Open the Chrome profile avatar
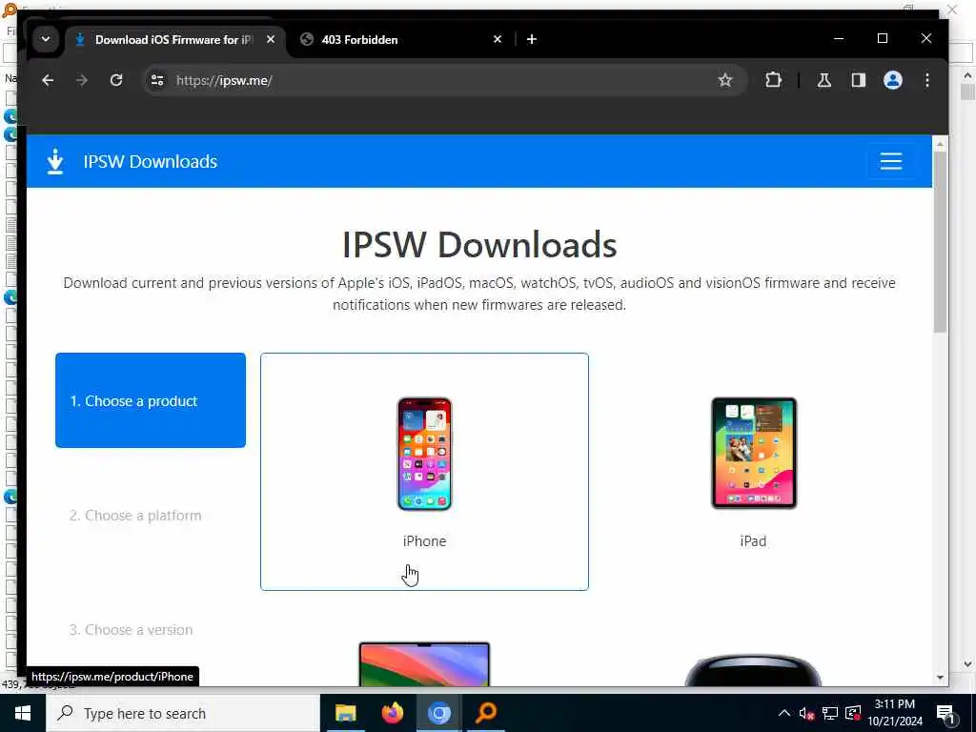The width and height of the screenshot is (976, 732). pos(892,80)
